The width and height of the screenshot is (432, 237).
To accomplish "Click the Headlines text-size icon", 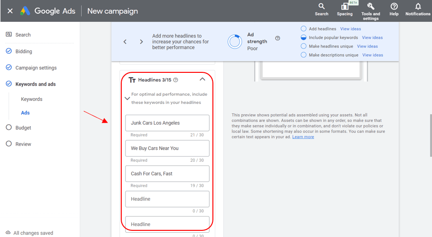I will click(132, 80).
